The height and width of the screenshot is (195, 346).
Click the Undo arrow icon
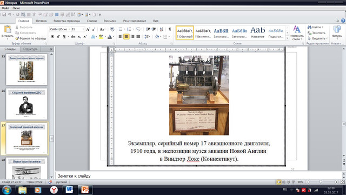pyautogui.click(x=10, y=15)
